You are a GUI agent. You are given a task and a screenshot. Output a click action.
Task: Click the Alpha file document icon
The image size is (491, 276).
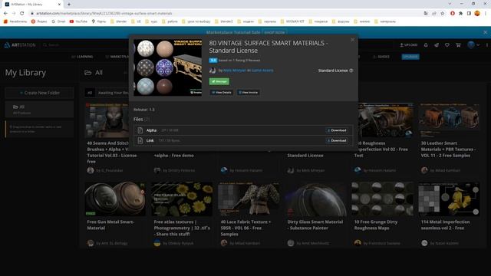tap(140, 130)
